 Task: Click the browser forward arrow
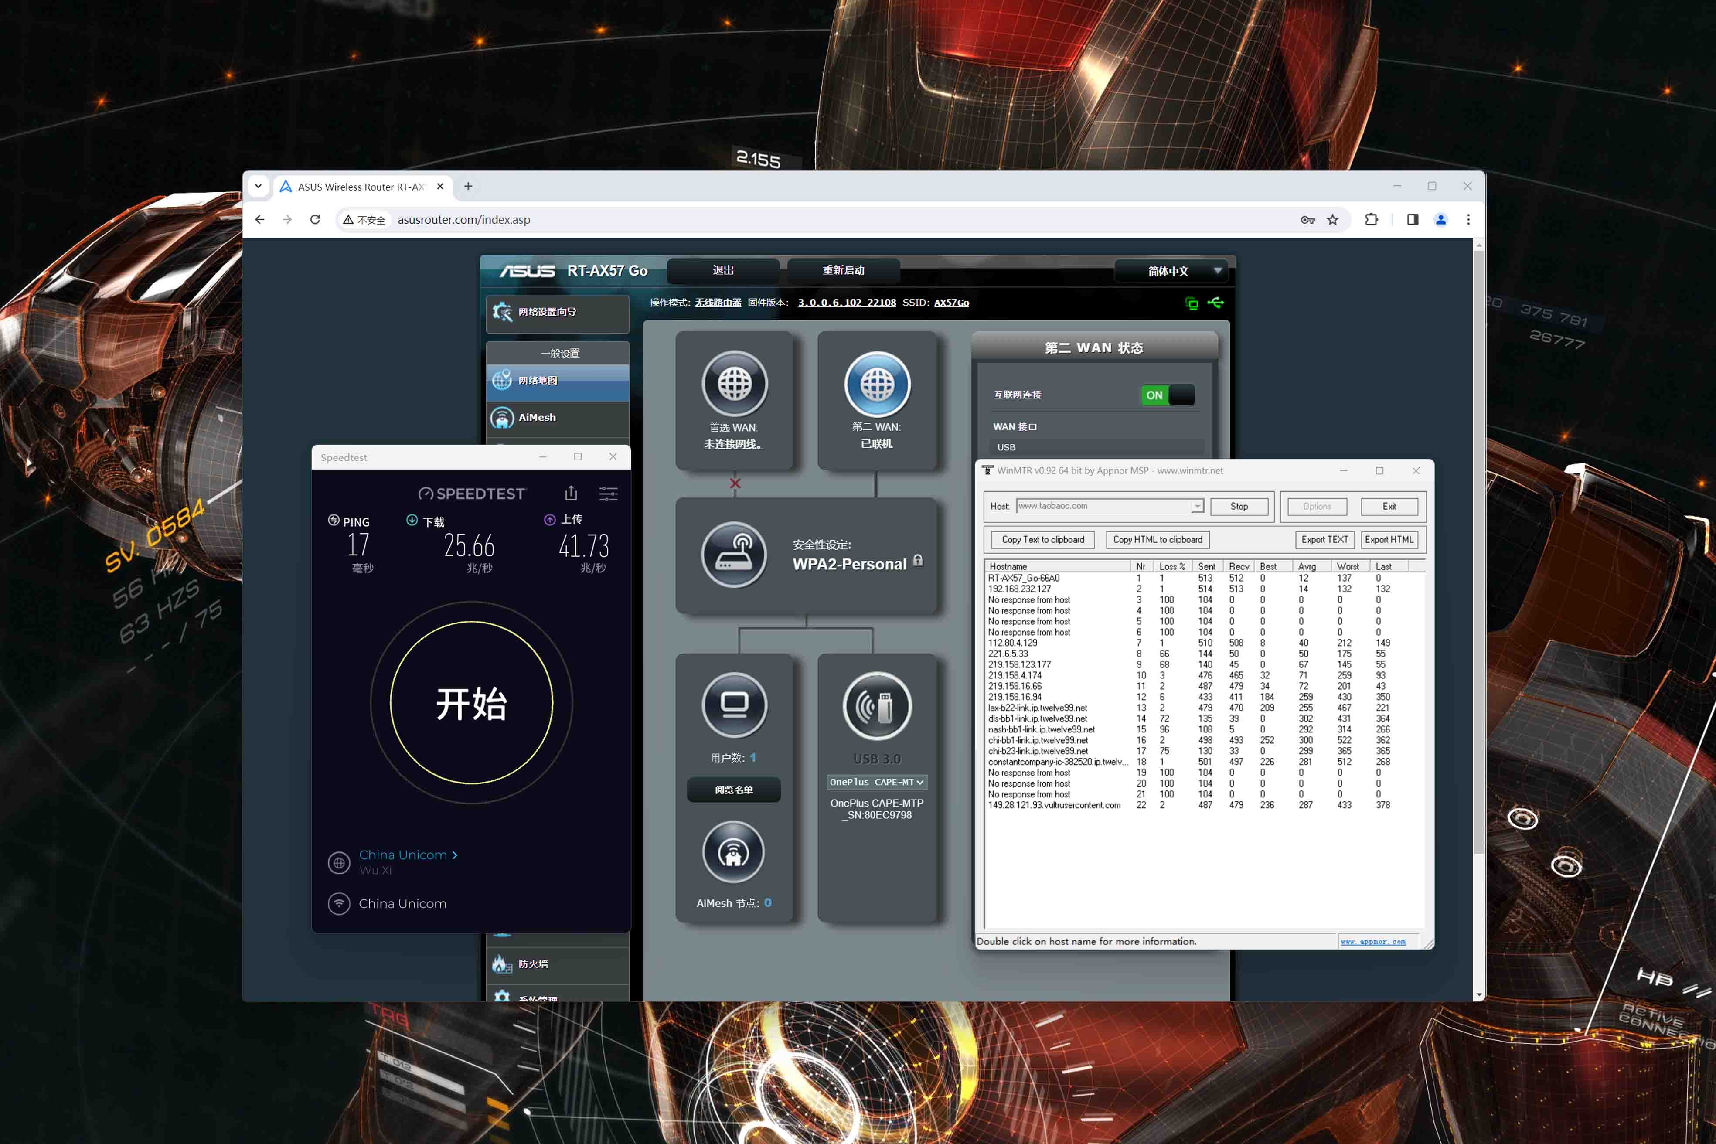tap(287, 220)
